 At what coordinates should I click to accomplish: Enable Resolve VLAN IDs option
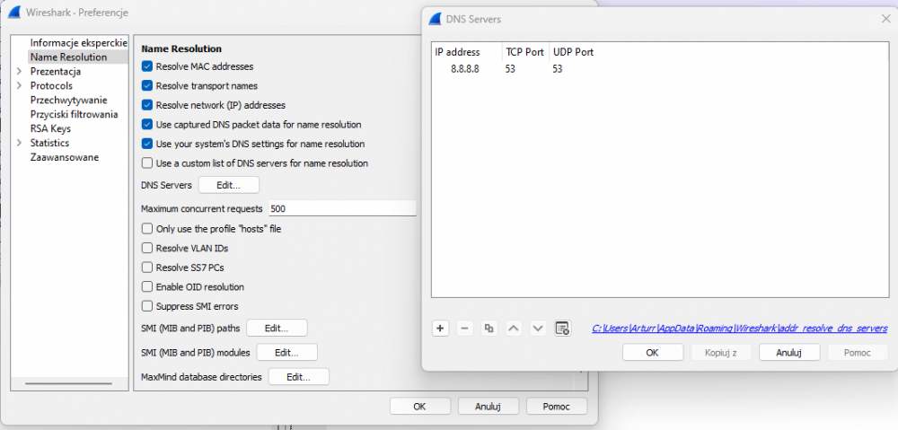coord(147,248)
